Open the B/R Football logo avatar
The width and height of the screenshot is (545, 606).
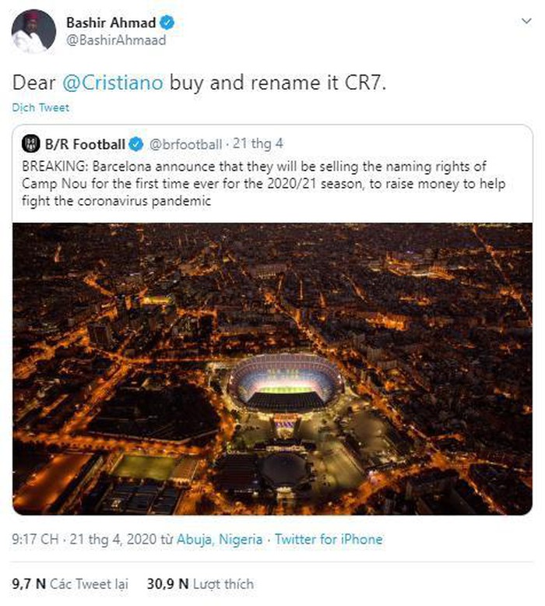click(x=32, y=144)
